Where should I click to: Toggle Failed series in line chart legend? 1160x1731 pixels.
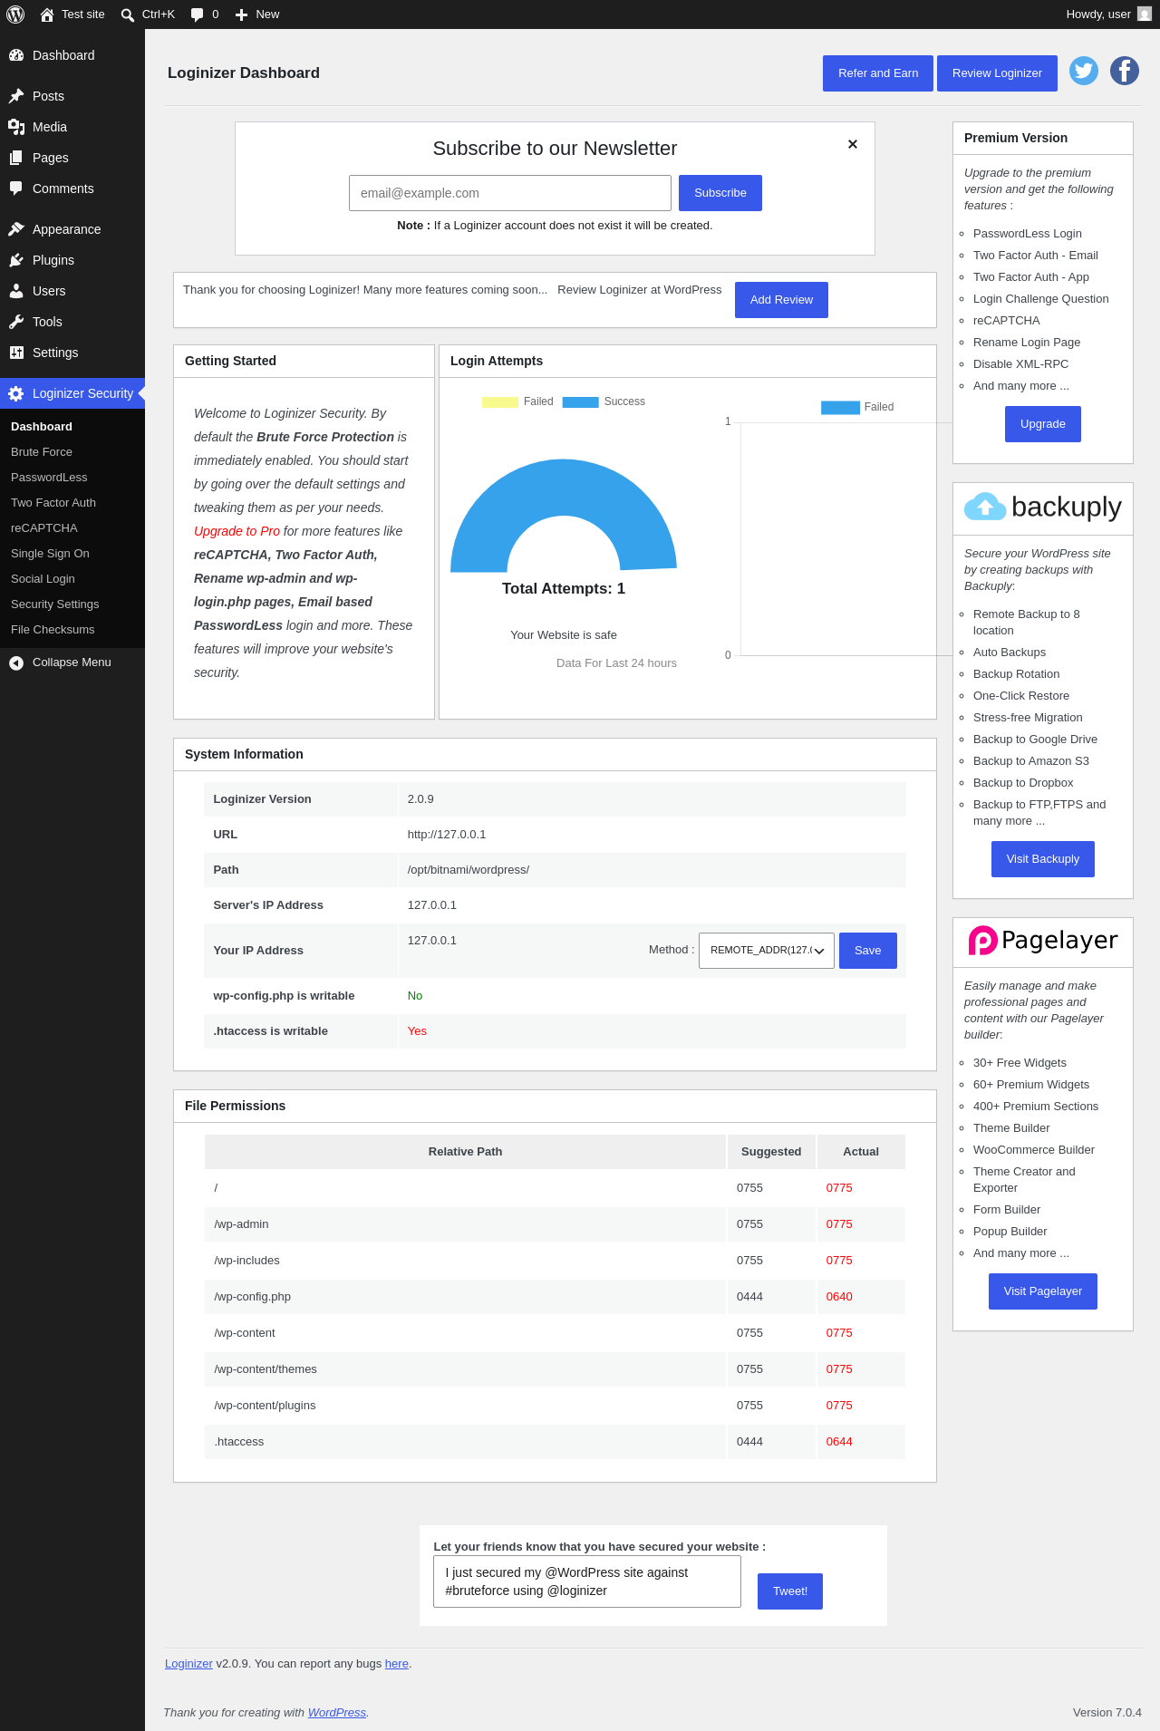(x=857, y=407)
